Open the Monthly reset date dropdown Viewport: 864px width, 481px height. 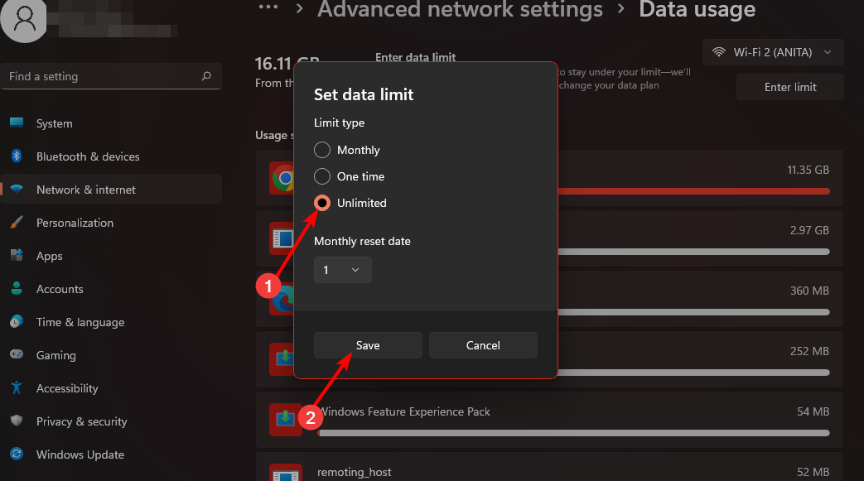tap(343, 270)
